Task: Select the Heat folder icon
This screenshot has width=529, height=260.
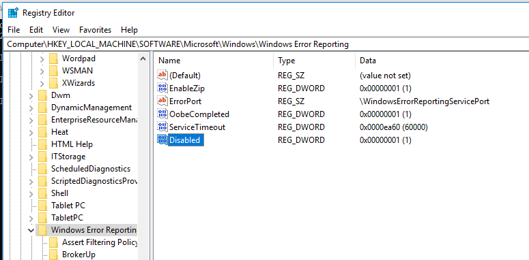Action: pyautogui.click(x=42, y=132)
